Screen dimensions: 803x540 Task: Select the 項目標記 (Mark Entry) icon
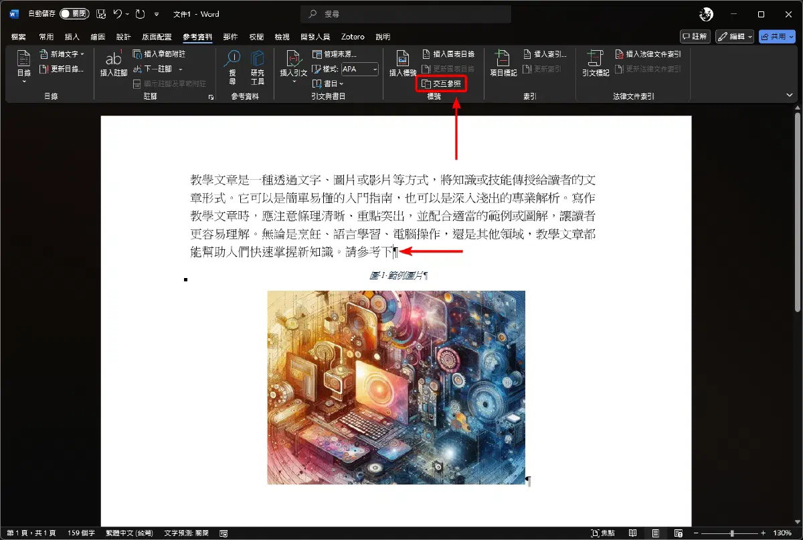coord(503,66)
